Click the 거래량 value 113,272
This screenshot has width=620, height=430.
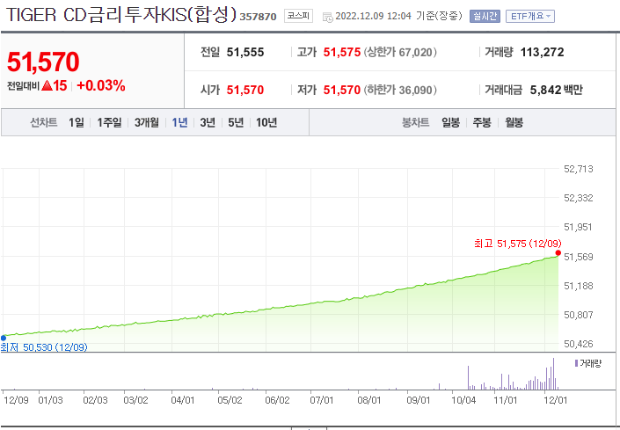click(x=542, y=52)
